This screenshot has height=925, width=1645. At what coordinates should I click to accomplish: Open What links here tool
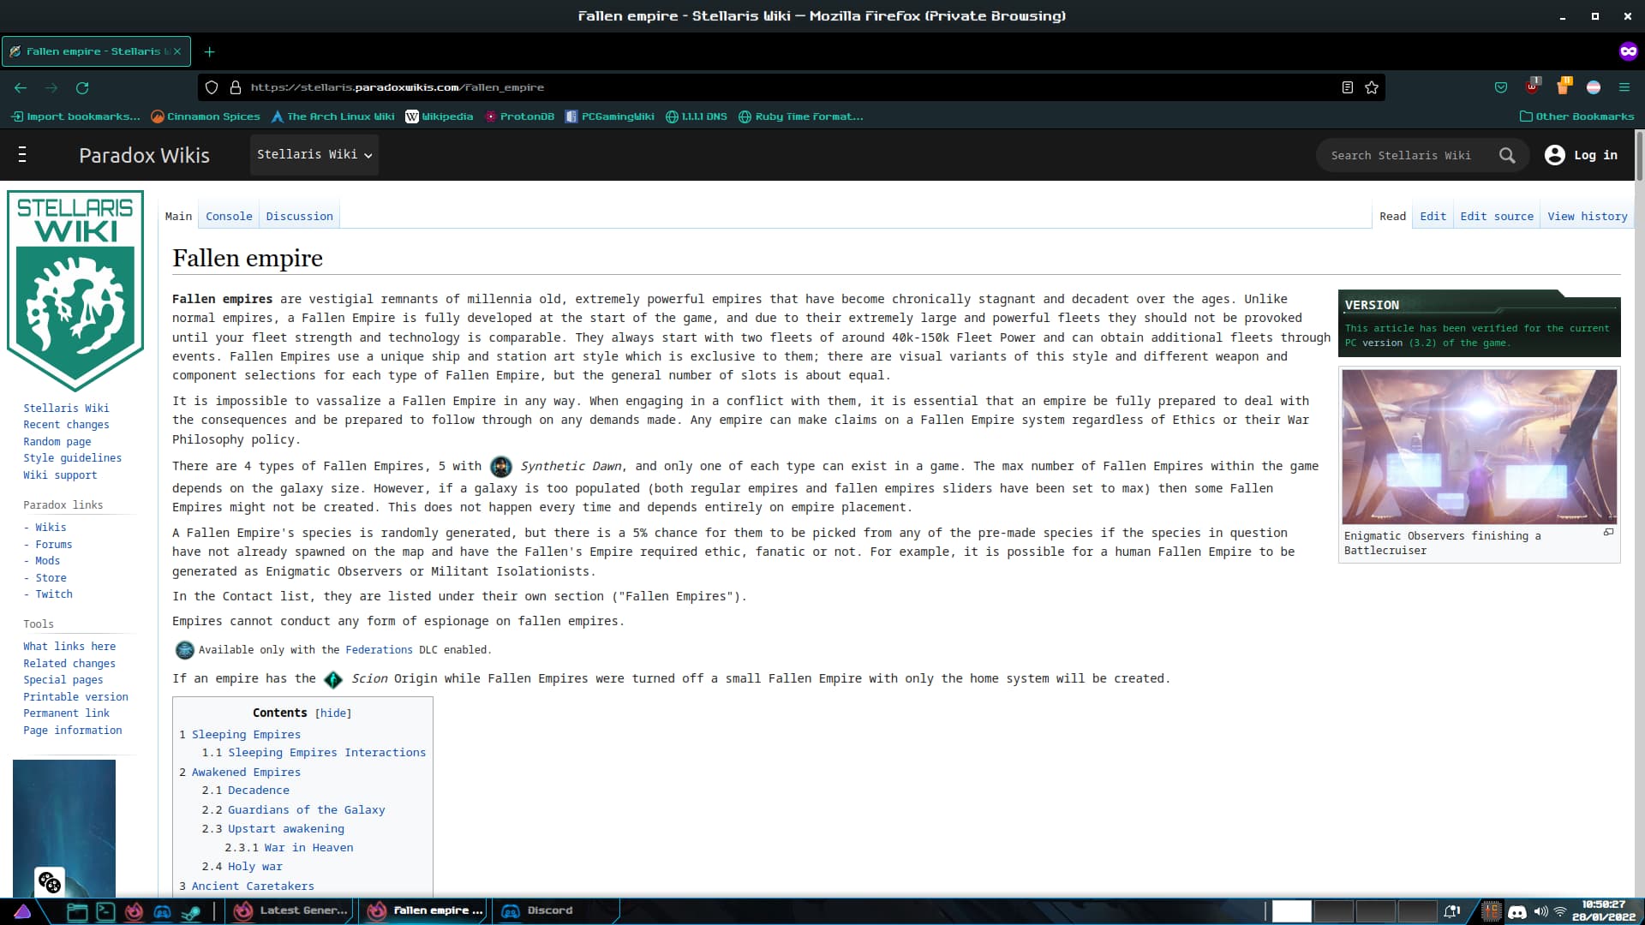69,647
